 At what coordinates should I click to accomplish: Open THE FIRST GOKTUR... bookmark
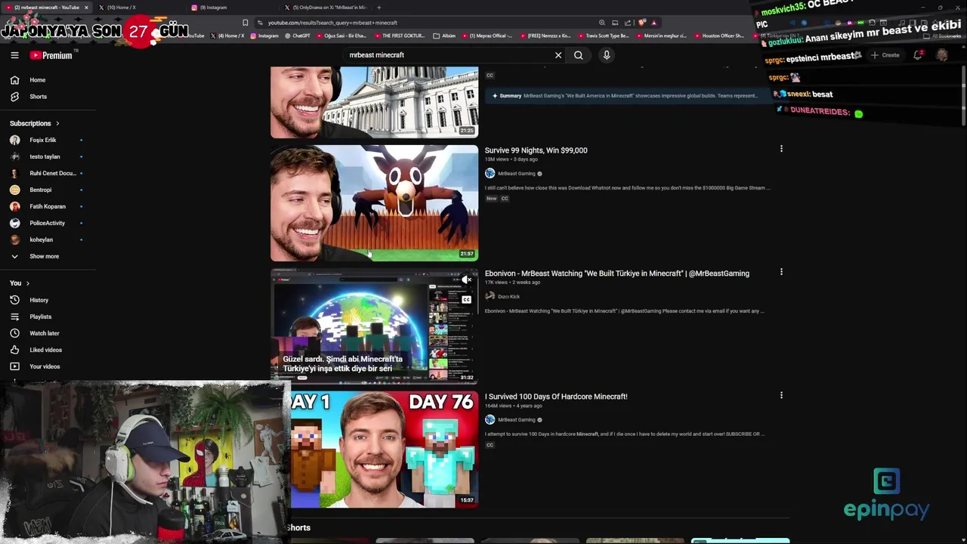point(400,36)
